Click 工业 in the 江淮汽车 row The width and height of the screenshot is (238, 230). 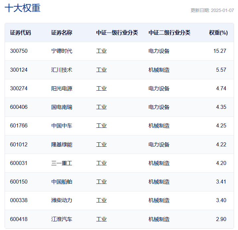point(101,219)
